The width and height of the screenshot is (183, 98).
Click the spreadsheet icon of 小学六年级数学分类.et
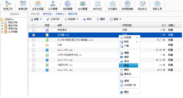[47, 55]
